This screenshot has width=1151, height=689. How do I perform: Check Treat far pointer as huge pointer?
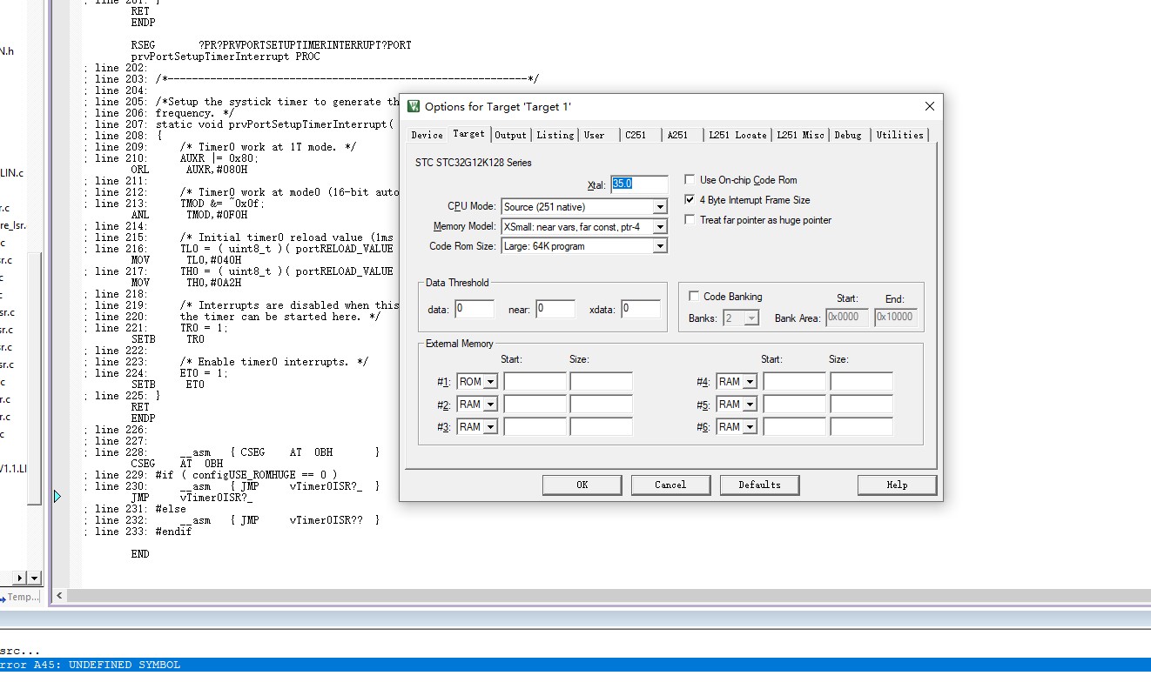click(x=690, y=220)
